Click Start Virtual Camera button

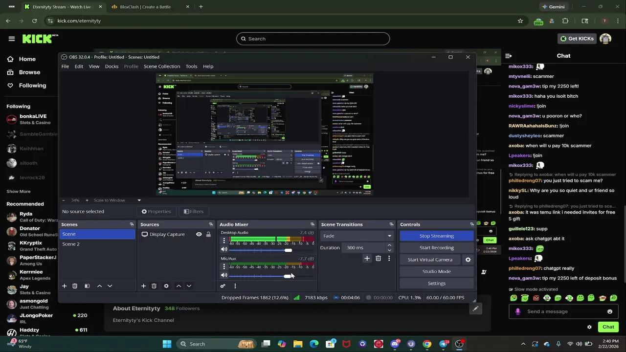430,260
